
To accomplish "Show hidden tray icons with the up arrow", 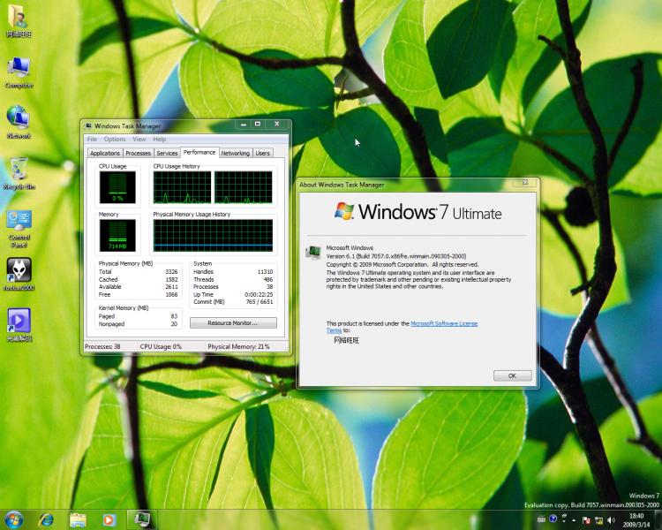I will [x=574, y=520].
